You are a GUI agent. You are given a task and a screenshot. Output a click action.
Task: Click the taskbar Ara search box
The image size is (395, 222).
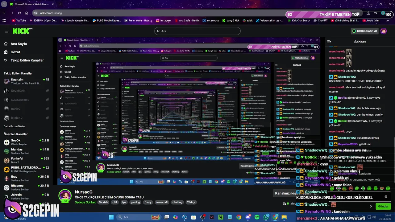click(x=139, y=217)
